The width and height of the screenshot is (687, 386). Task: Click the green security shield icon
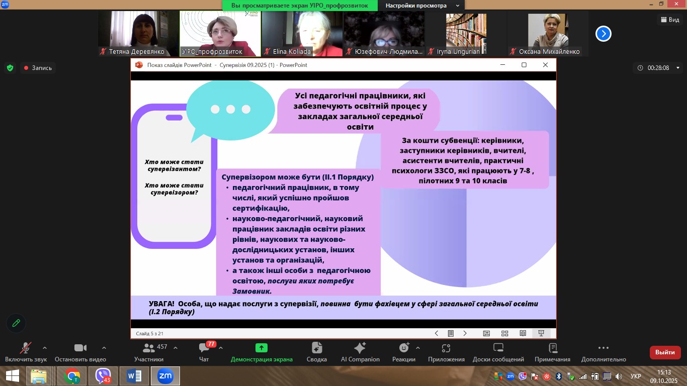[10, 68]
